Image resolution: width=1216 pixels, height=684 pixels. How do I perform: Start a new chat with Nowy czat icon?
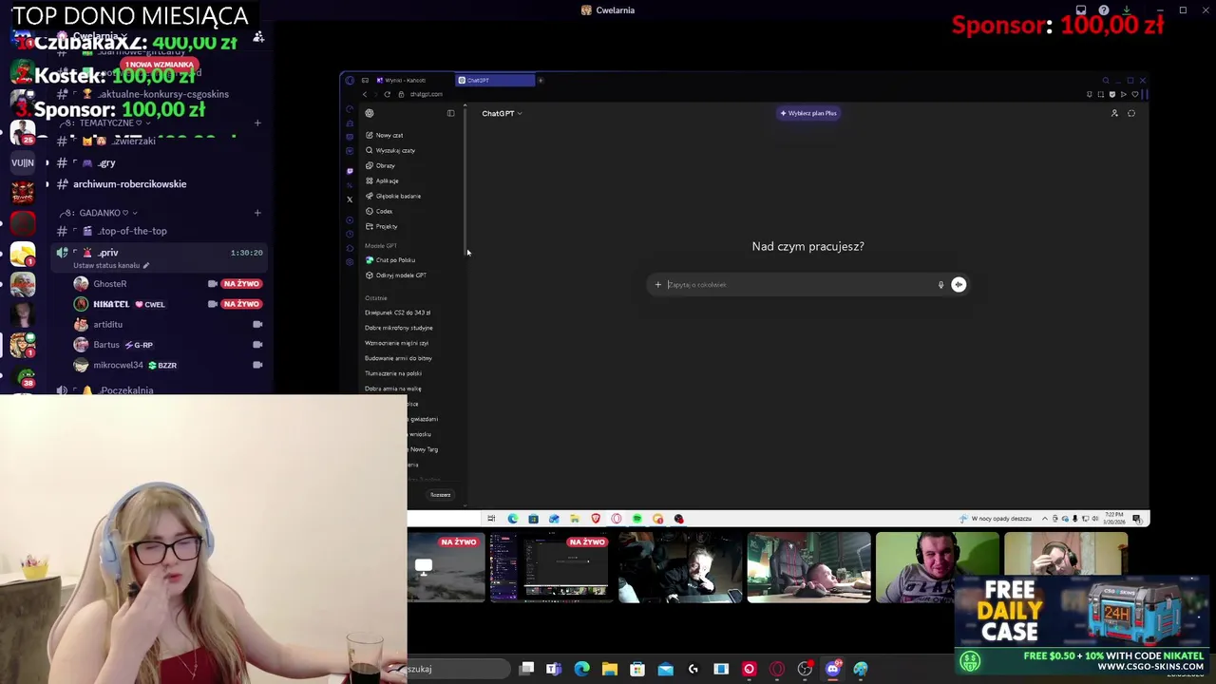click(370, 135)
